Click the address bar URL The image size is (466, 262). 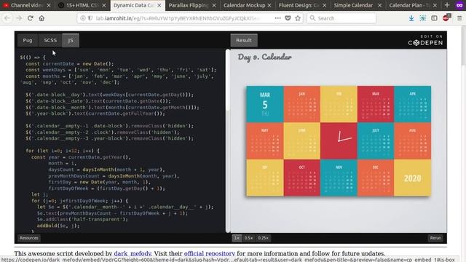click(178, 18)
